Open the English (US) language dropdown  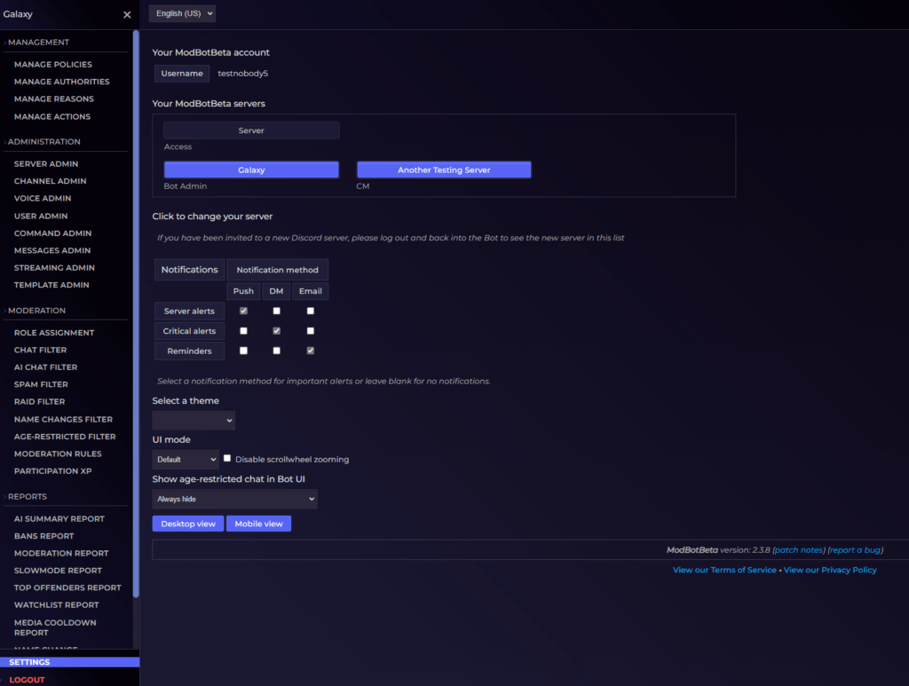pyautogui.click(x=182, y=13)
